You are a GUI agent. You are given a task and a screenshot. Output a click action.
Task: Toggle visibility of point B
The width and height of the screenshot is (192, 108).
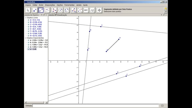pos(28,22)
